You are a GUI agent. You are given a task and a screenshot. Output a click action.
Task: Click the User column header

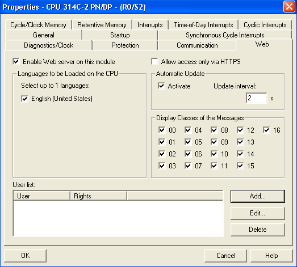click(x=42, y=196)
